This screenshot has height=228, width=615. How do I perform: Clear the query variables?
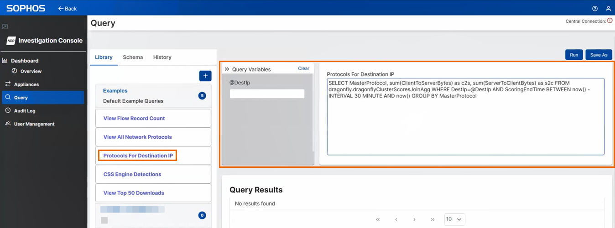point(303,68)
